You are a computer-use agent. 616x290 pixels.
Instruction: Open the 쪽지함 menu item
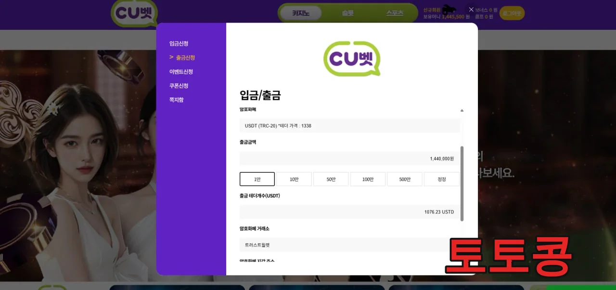(176, 100)
